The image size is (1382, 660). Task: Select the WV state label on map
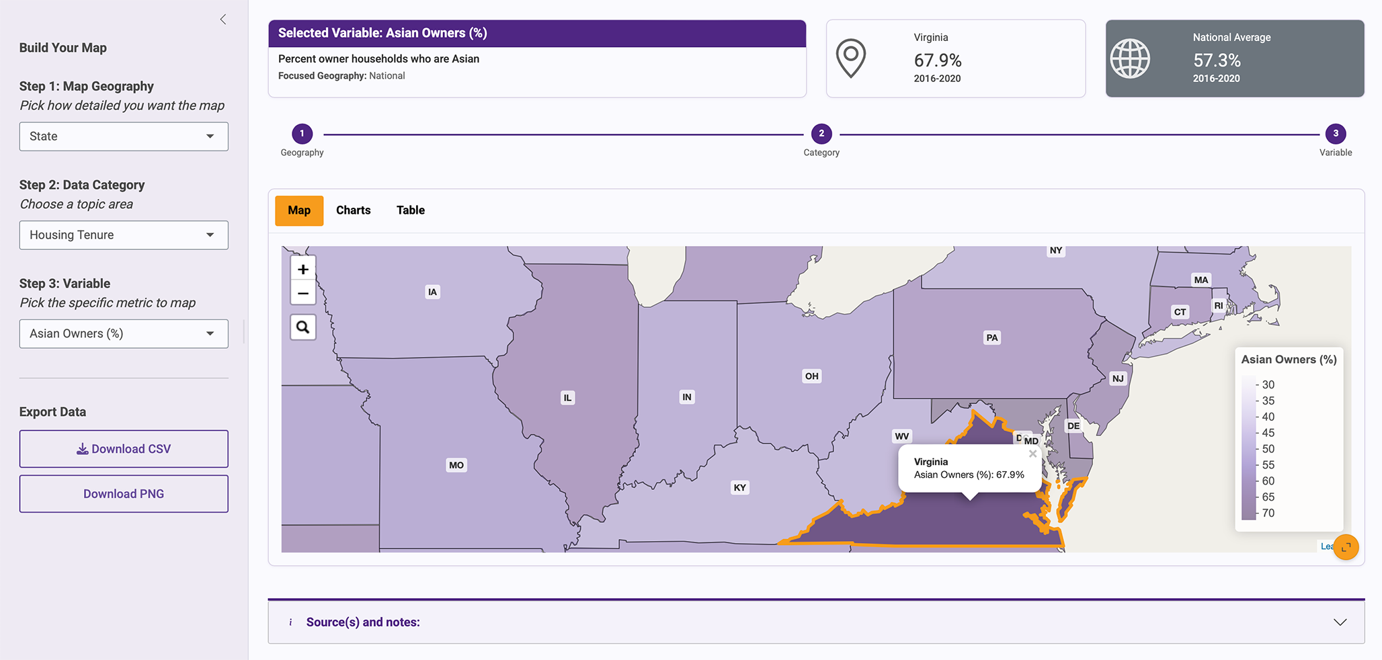[902, 436]
